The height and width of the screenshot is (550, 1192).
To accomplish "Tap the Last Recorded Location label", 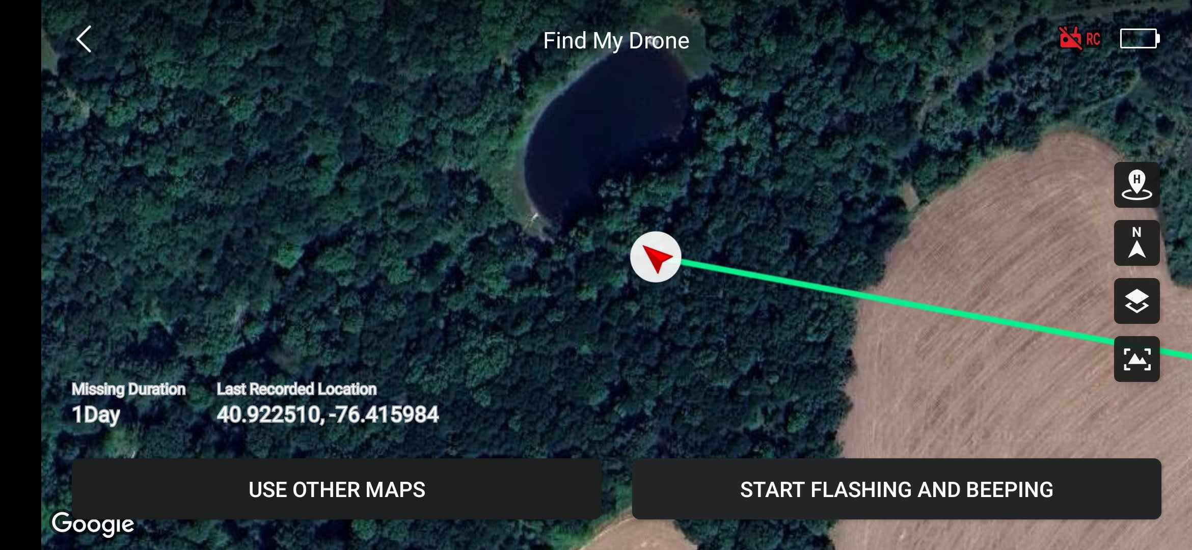I will (x=296, y=389).
